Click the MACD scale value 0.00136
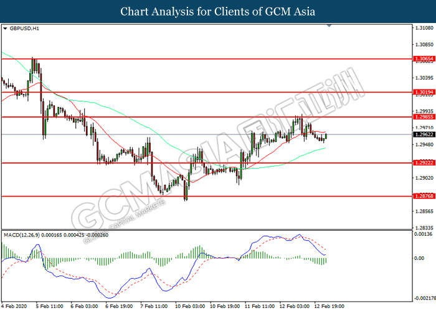 (x=423, y=234)
